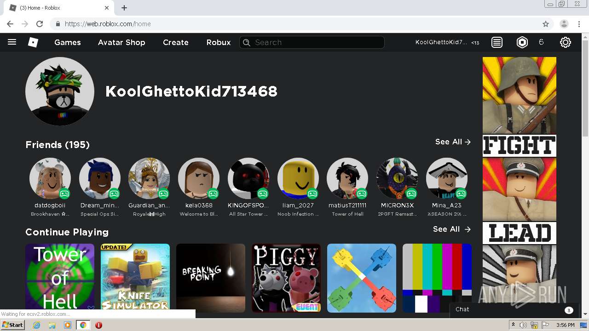The width and height of the screenshot is (589, 331).
Task: Open Chrome three-dot menu
Action: 579,24
